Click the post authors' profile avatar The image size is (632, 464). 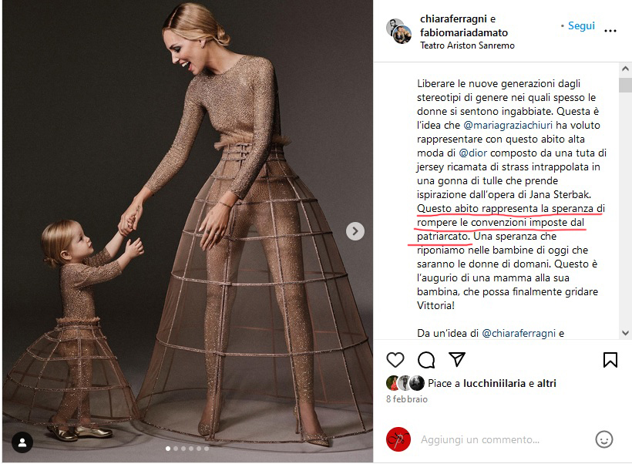pos(399,31)
